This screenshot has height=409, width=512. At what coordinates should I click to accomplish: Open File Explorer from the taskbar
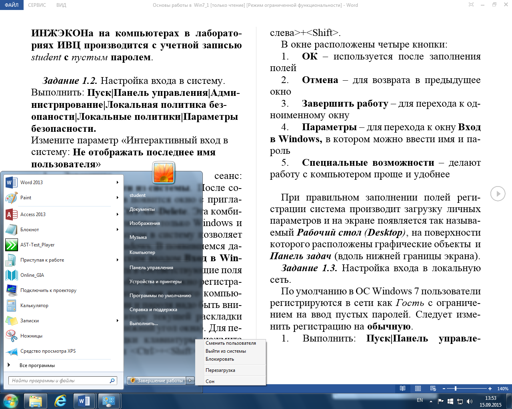tap(36, 401)
